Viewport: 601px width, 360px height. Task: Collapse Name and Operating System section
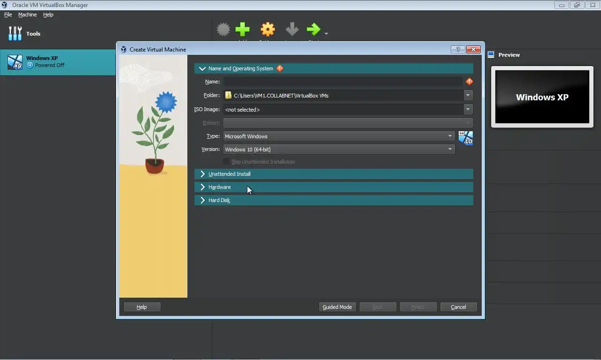(x=202, y=68)
